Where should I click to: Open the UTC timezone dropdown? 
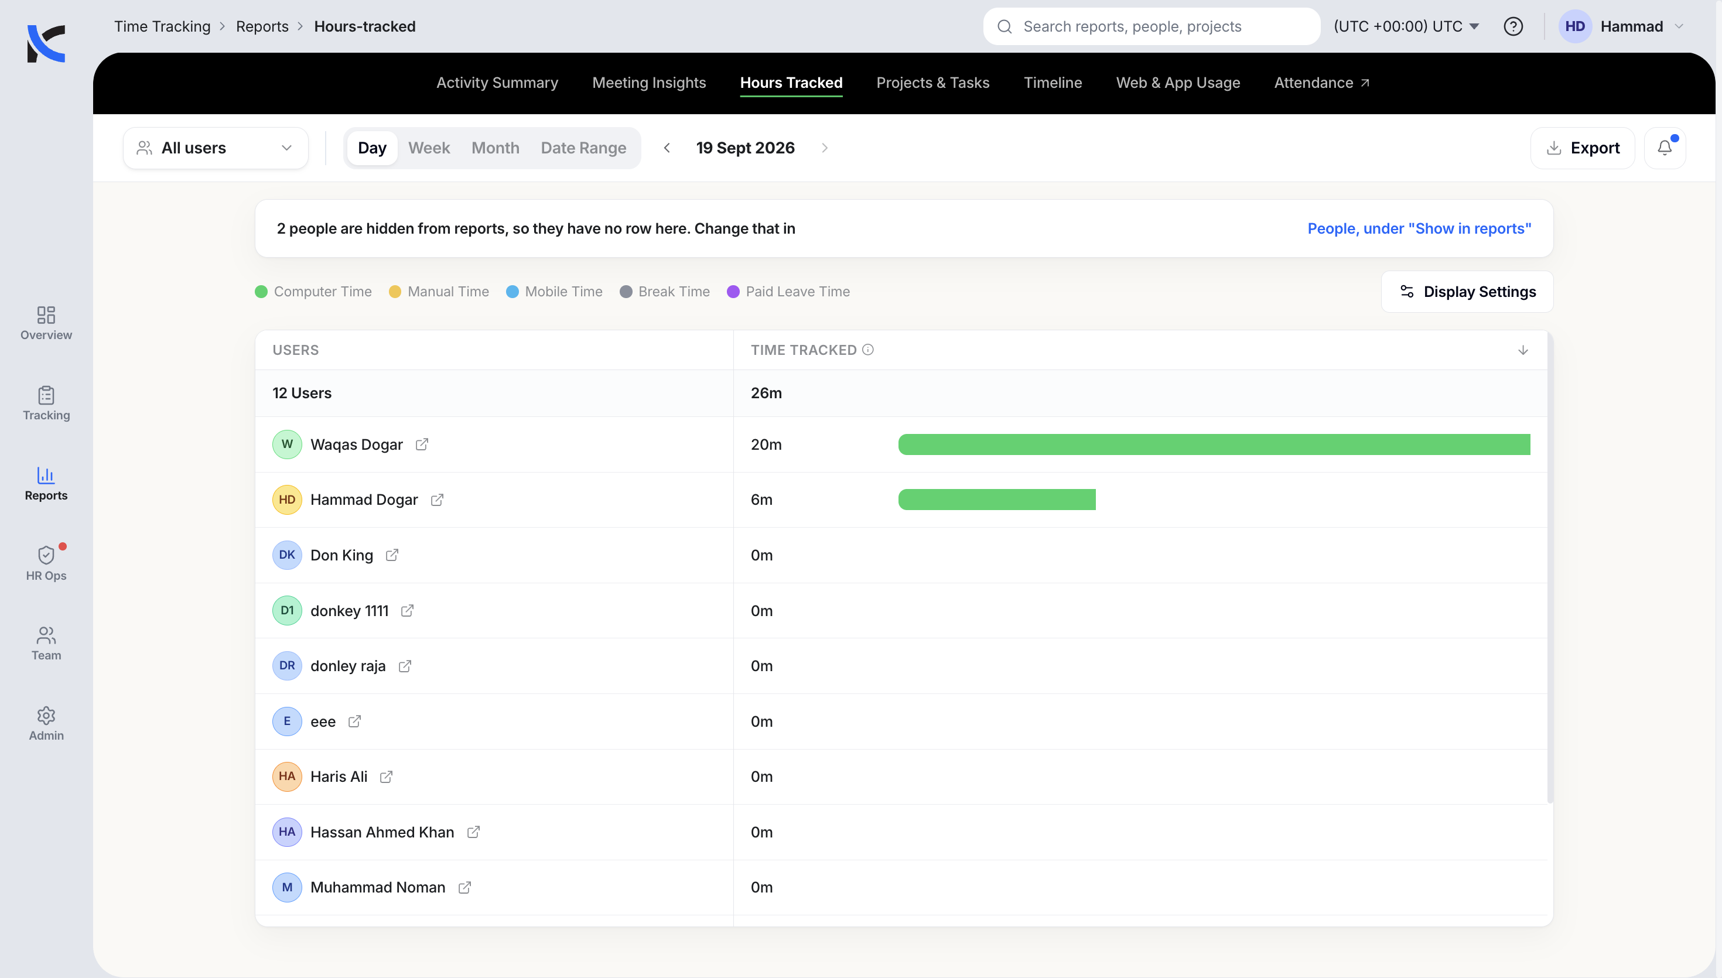click(1406, 26)
